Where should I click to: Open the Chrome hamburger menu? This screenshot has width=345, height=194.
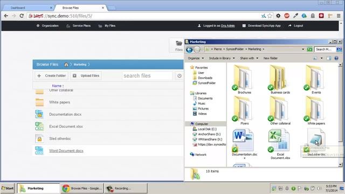coord(339,16)
